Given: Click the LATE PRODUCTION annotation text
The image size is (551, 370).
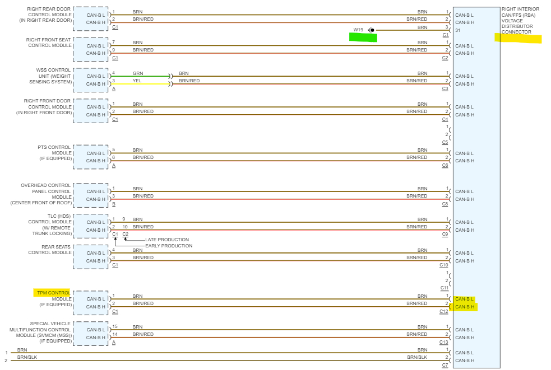Looking at the screenshot, I should coord(167,240).
